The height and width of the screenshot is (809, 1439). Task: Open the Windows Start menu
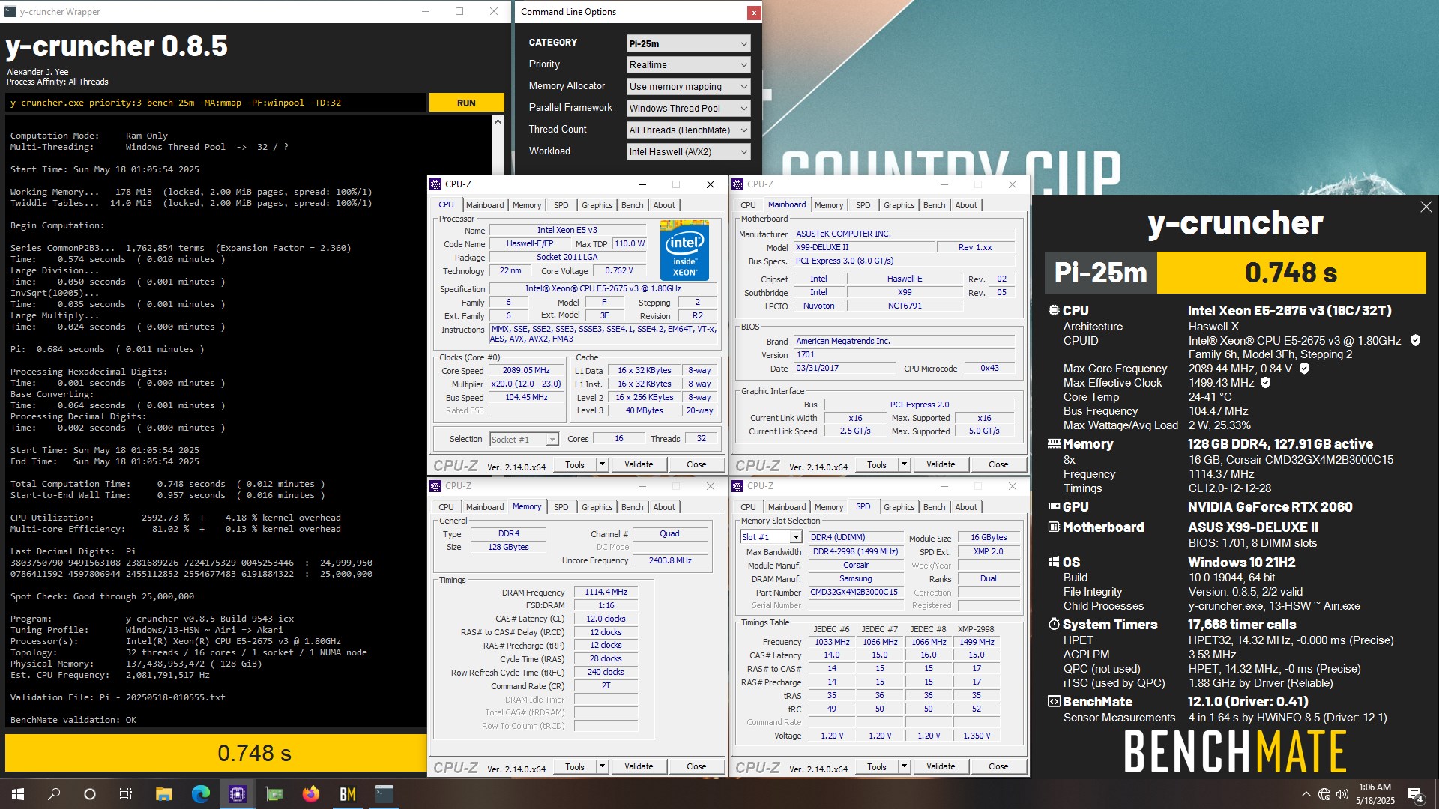(18, 793)
